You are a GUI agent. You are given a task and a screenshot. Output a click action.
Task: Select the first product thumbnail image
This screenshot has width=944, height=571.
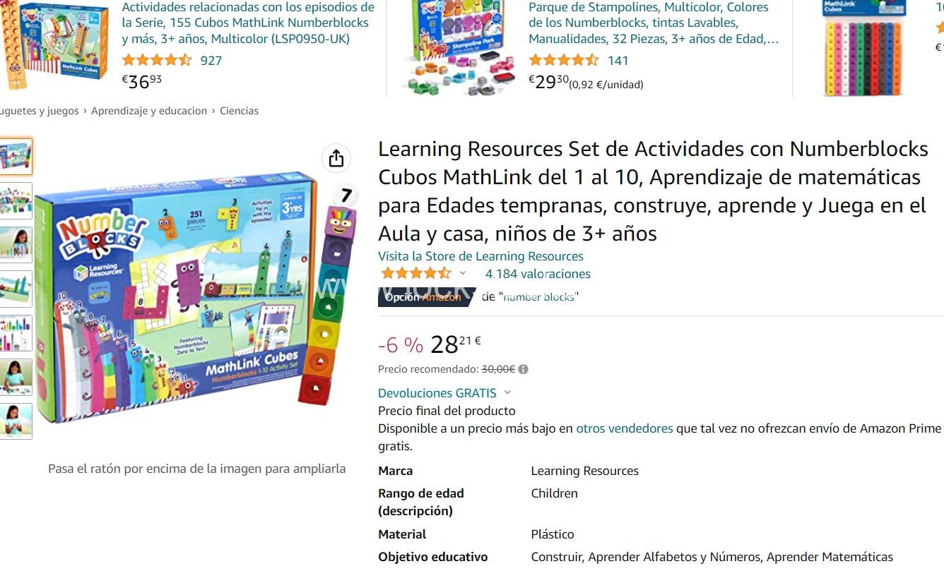point(16,157)
